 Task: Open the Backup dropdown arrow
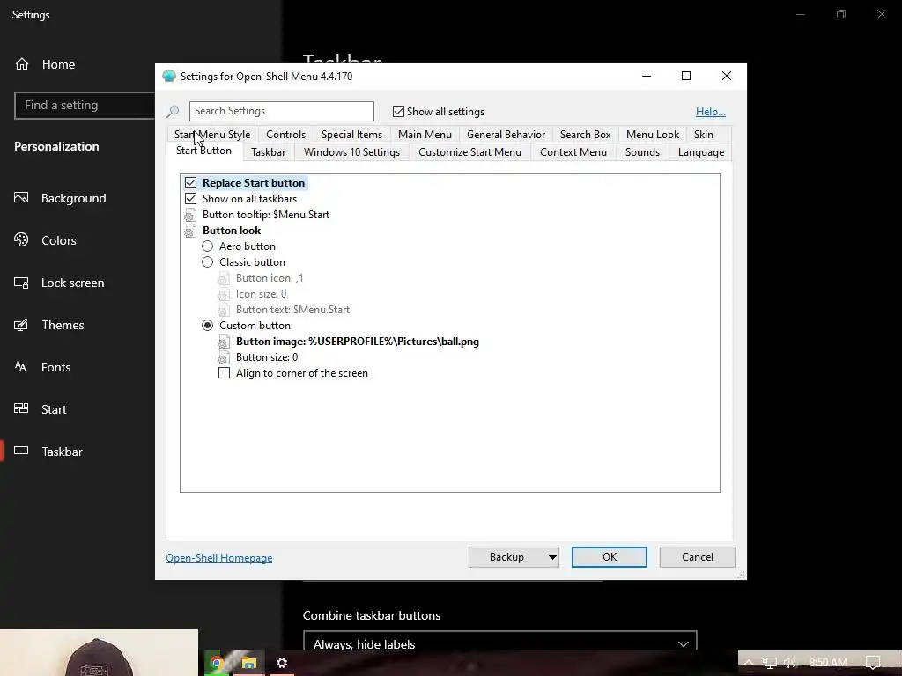(552, 557)
